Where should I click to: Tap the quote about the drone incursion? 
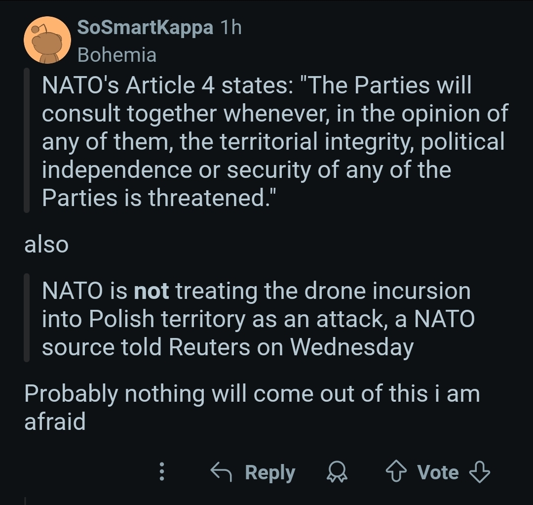[257, 319]
